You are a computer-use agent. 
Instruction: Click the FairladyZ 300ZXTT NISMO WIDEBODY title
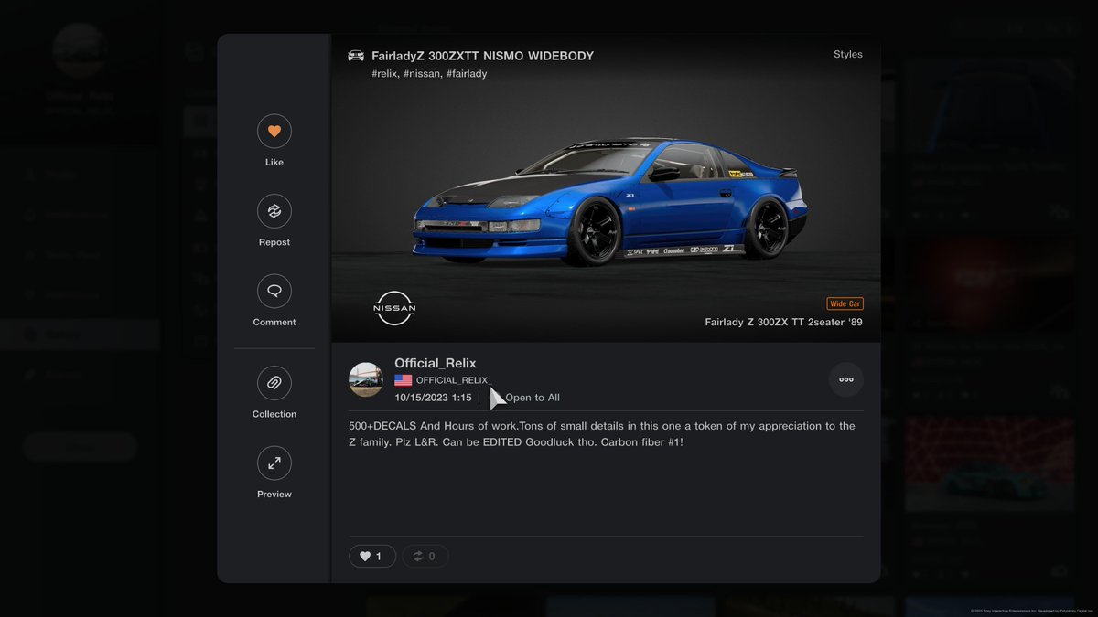tap(482, 56)
